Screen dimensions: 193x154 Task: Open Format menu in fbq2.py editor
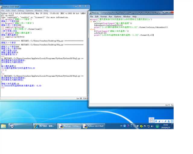click(103, 17)
